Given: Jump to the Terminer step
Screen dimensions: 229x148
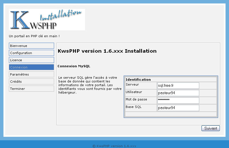Looking at the screenshot, I should click(31, 89).
